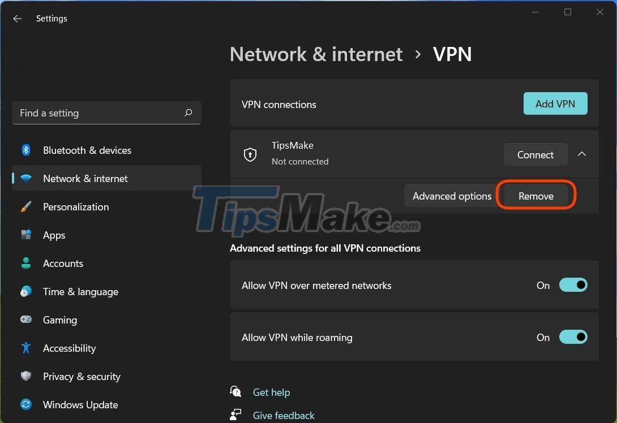Turn off Allow VPN over metered networks

pos(573,285)
